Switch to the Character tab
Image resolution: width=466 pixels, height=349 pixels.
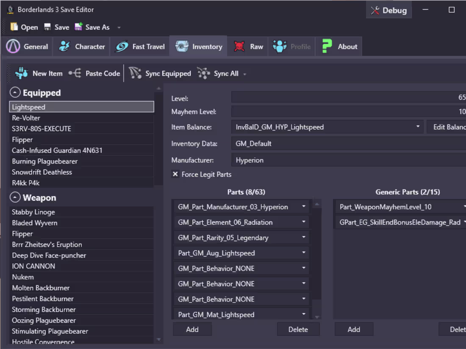(82, 47)
